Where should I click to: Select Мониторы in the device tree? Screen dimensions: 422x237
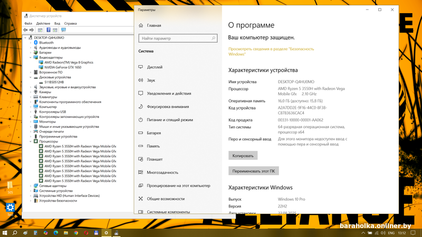coord(47,122)
